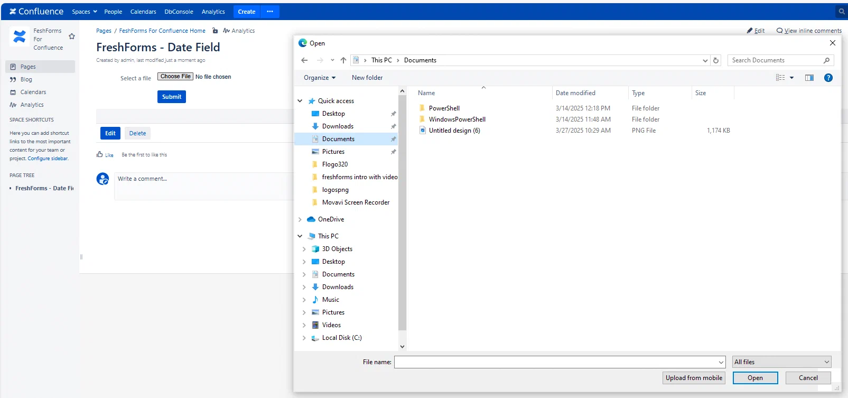Click the FeshForms space logo
The image size is (848, 398).
[20, 36]
